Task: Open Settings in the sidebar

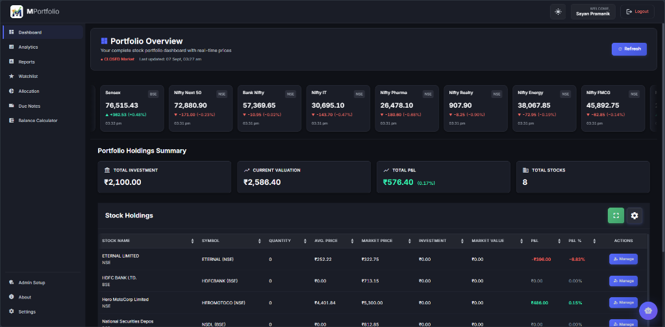Action: [43, 311]
